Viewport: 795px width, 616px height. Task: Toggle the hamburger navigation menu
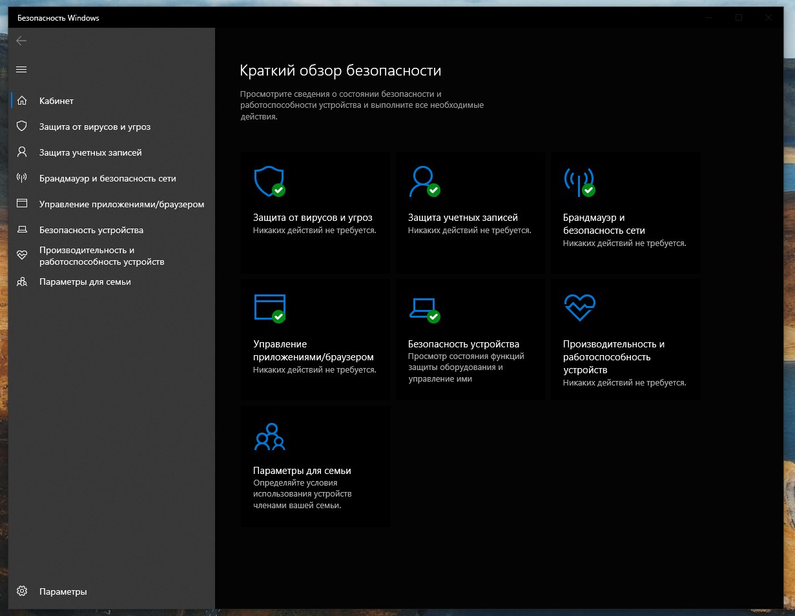pyautogui.click(x=21, y=69)
